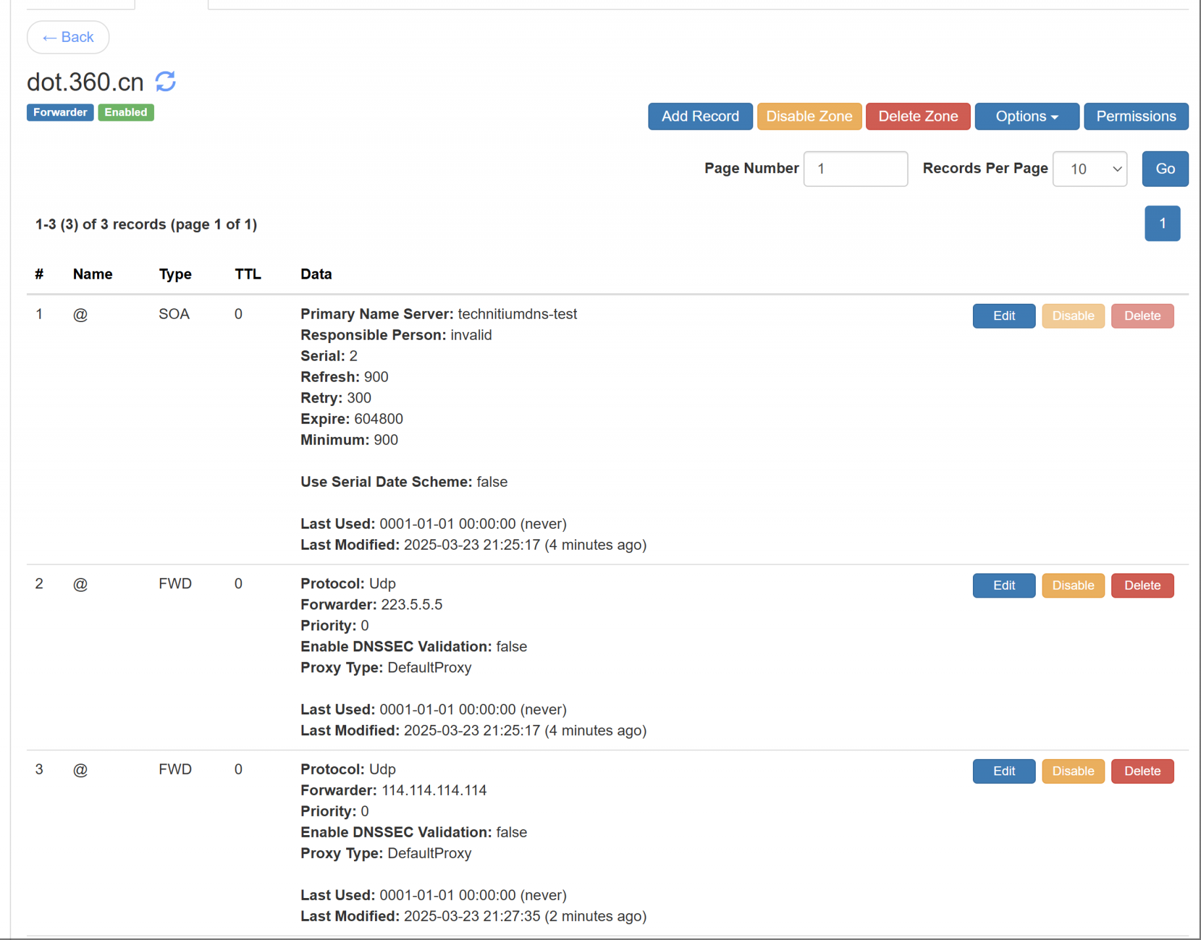Expand the Options menu caret
Screen dimensions: 1201x940
1054,116
